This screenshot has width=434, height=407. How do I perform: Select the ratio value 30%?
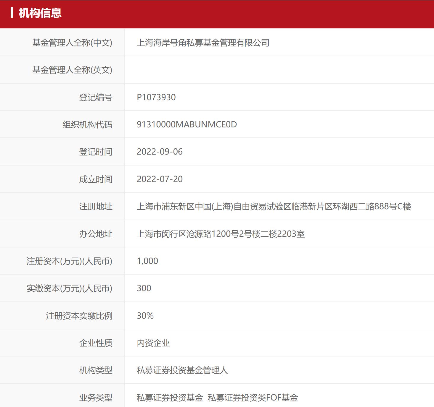[145, 316]
